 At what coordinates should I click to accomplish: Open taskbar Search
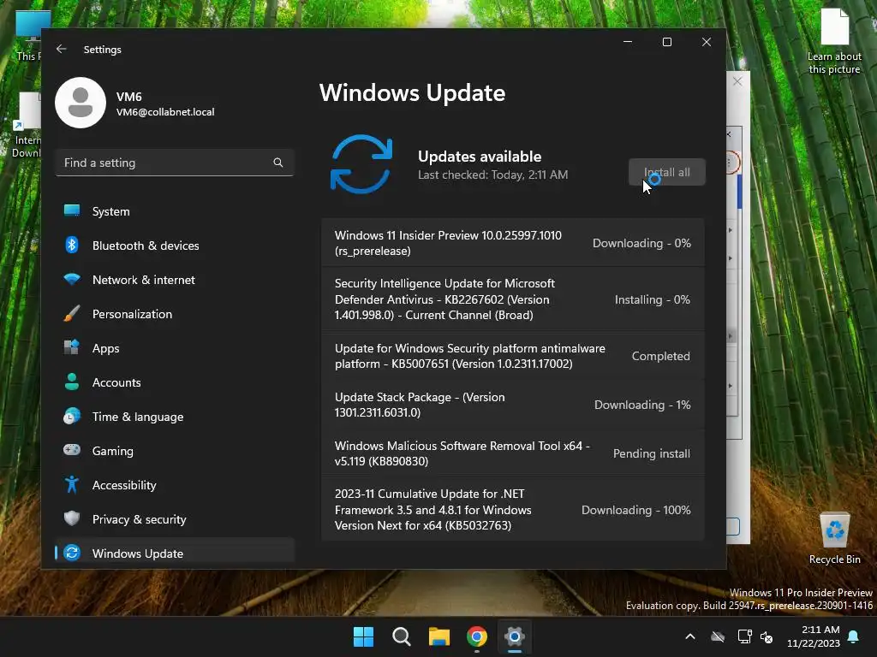click(x=401, y=636)
